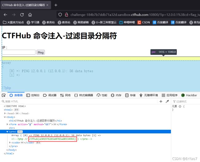200x162 pixels.
Task: Click the ellipsis badge inside head element
Action: (17, 113)
